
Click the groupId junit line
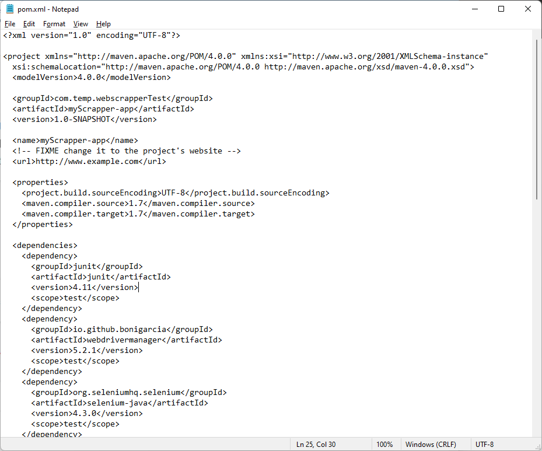[87, 267]
